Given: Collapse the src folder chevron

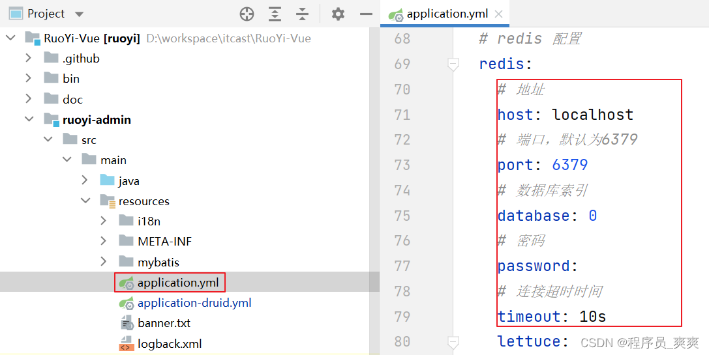Looking at the screenshot, I should pyautogui.click(x=48, y=139).
